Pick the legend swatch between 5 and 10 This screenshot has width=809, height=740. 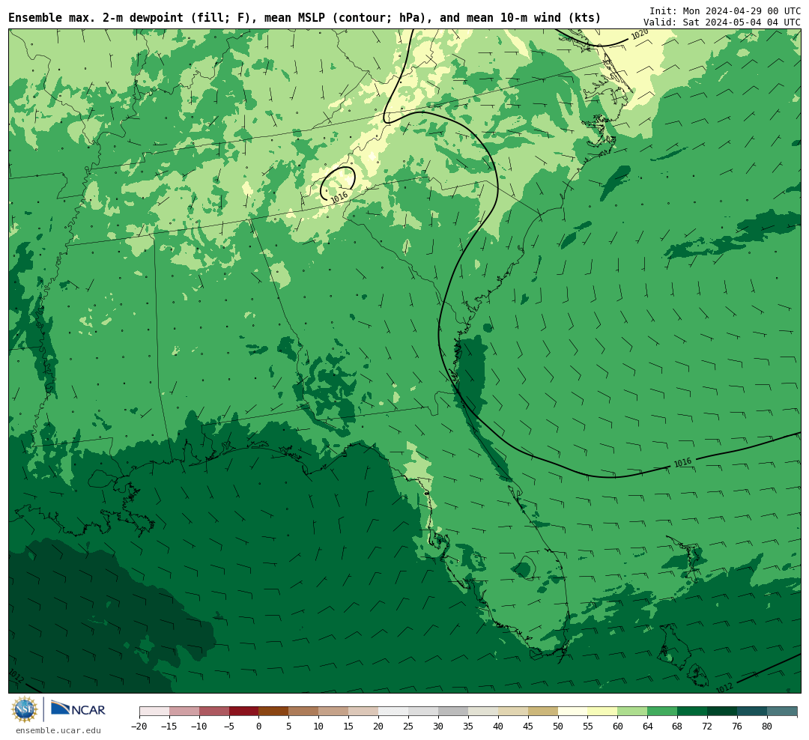click(304, 711)
